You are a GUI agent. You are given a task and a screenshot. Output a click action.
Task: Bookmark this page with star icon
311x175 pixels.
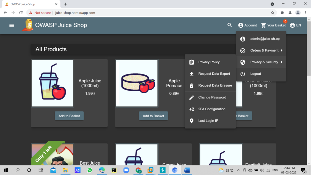pos(272,13)
